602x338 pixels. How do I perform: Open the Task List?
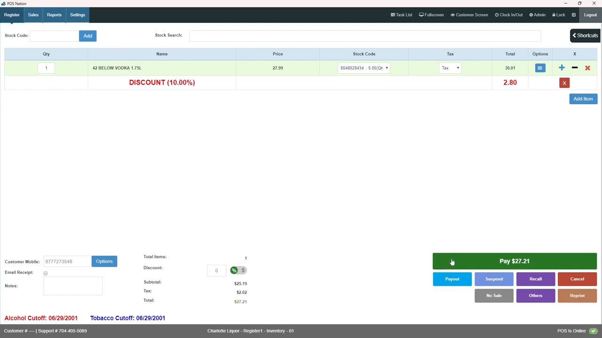[401, 15]
